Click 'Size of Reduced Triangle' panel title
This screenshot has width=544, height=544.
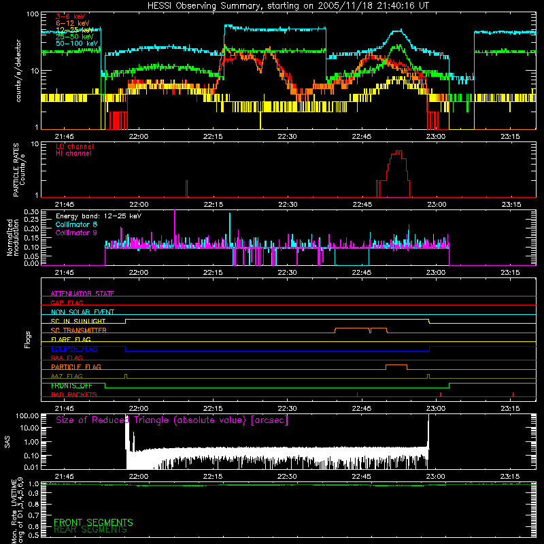172,420
